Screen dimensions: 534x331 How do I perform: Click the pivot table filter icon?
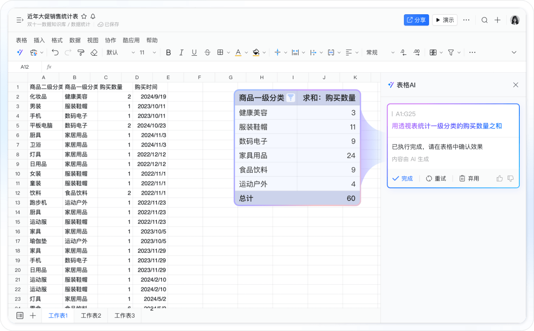[x=291, y=98]
